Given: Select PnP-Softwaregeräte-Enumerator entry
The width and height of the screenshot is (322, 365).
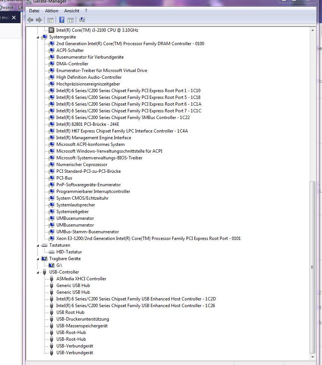Looking at the screenshot, I should [x=89, y=185].
